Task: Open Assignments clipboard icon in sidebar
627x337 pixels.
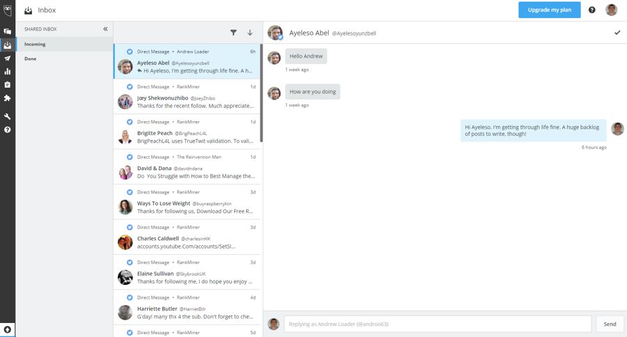Action: click(7, 85)
